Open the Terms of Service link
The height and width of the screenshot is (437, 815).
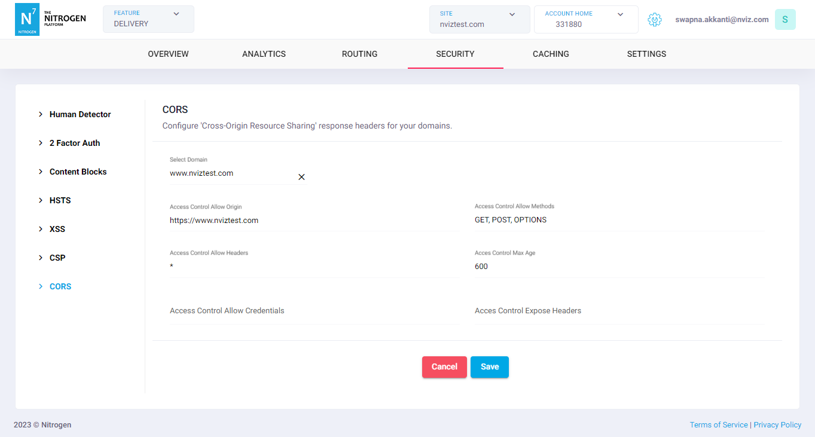[718, 425]
